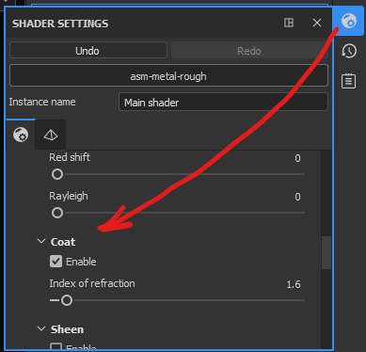
Task: Collapse the Sheen section chevron
Action: pos(41,328)
